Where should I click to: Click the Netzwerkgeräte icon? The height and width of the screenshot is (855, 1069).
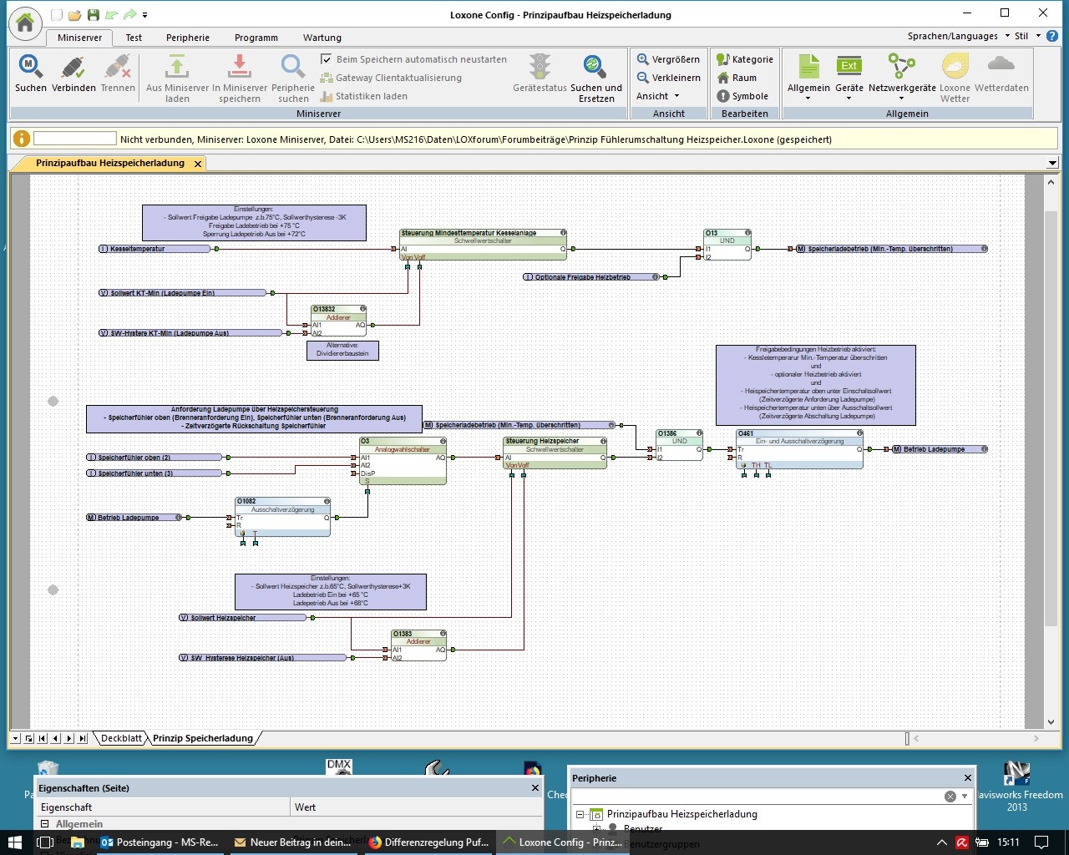[x=901, y=67]
